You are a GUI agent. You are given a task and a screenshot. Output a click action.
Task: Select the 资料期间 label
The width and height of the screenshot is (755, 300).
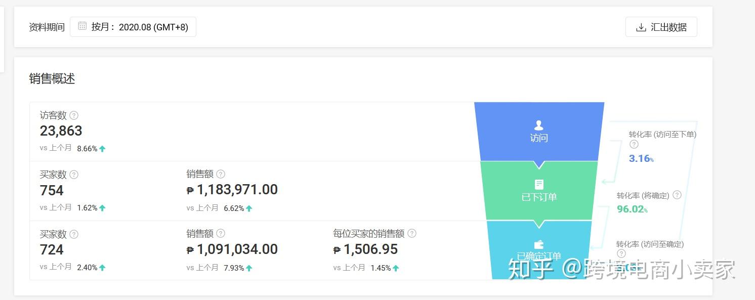(47, 27)
